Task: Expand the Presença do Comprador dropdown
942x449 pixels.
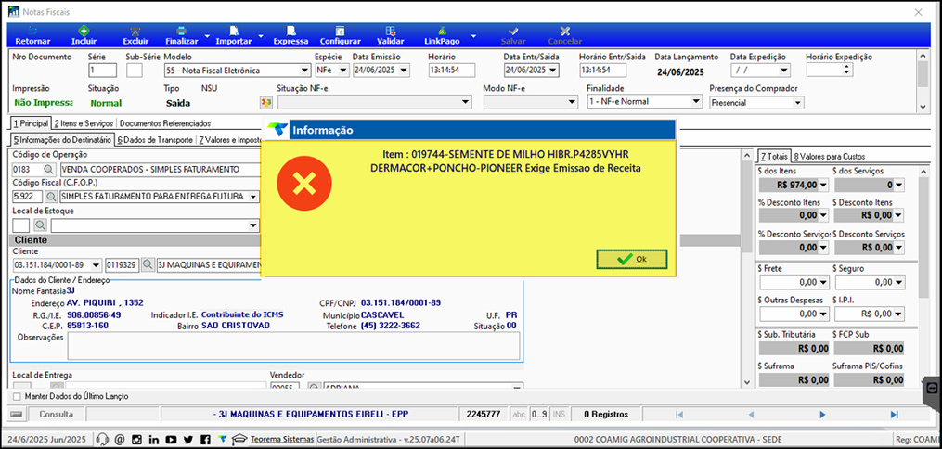Action: tap(798, 103)
